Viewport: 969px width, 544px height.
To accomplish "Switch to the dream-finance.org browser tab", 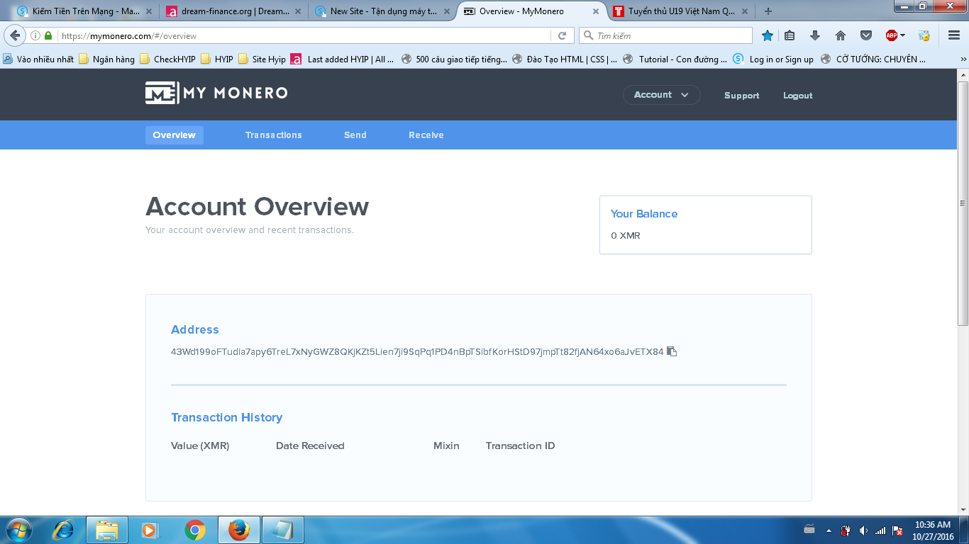I will (x=235, y=11).
